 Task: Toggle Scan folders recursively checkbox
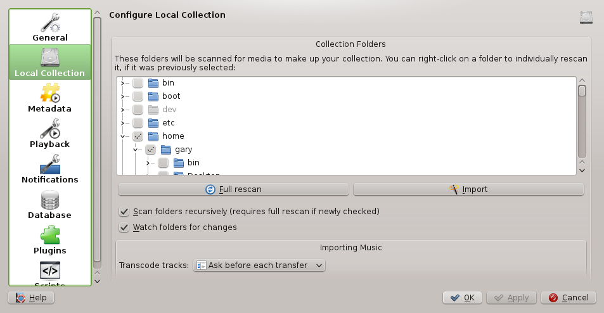[124, 211]
